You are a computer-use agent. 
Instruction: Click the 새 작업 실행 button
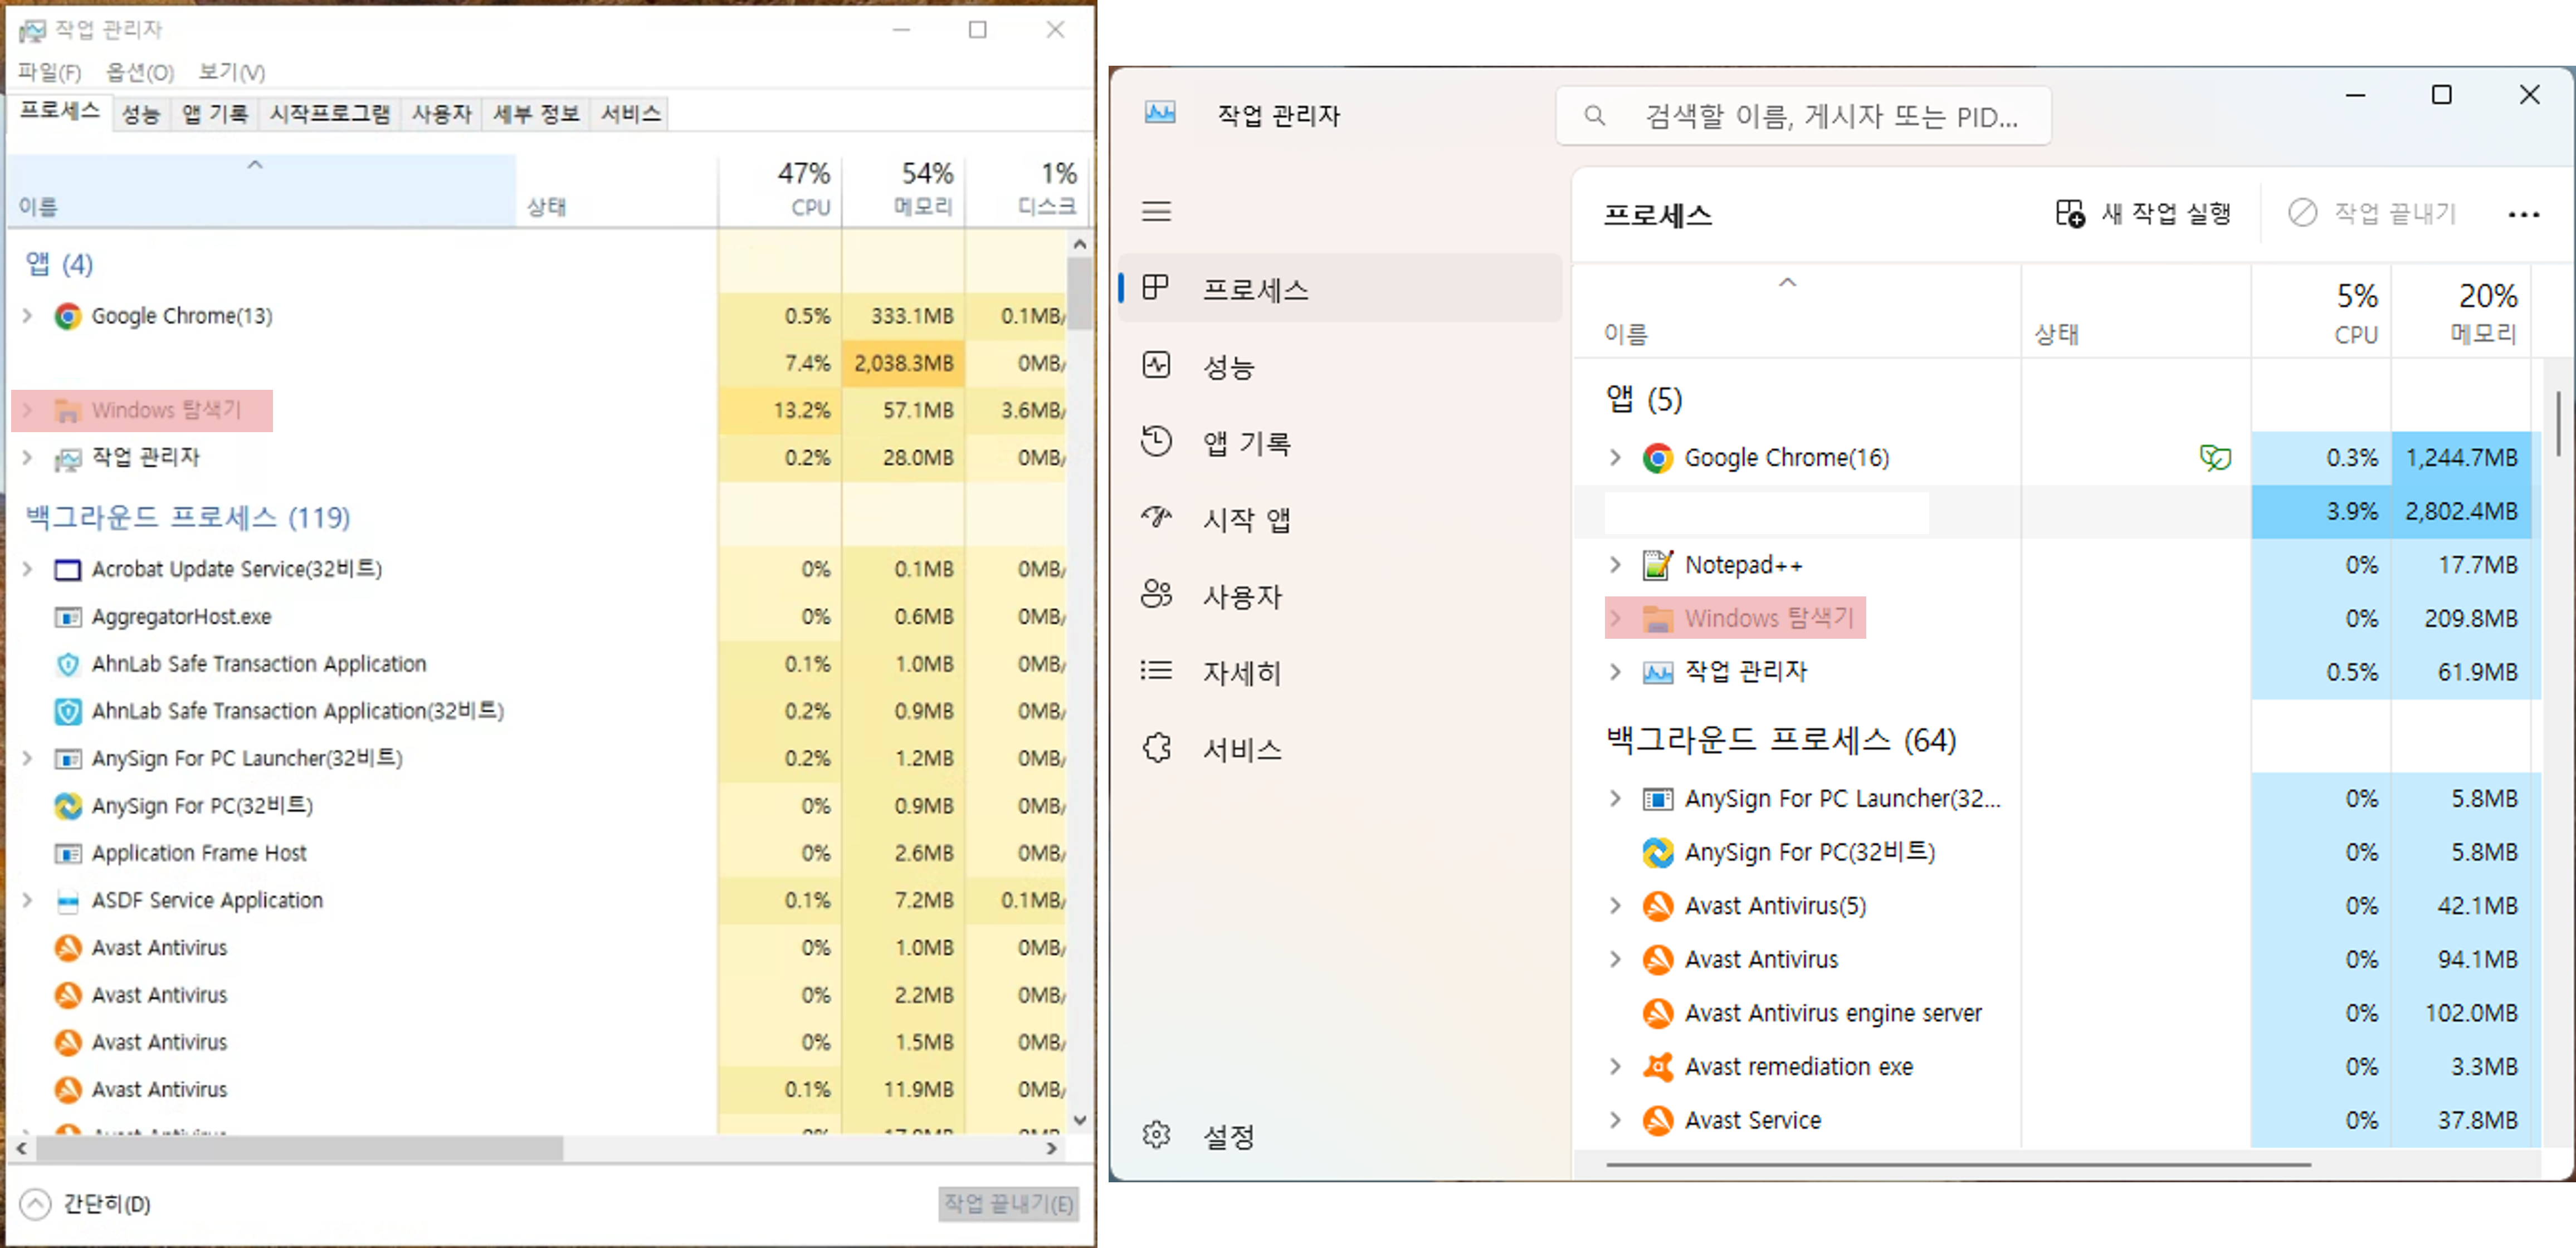[2143, 214]
